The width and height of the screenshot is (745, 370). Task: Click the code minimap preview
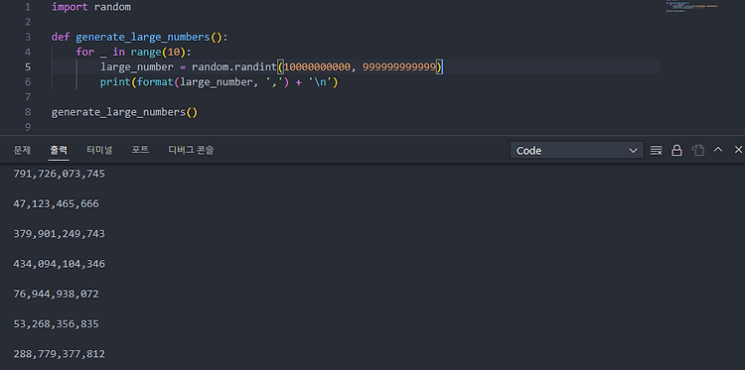click(693, 6)
